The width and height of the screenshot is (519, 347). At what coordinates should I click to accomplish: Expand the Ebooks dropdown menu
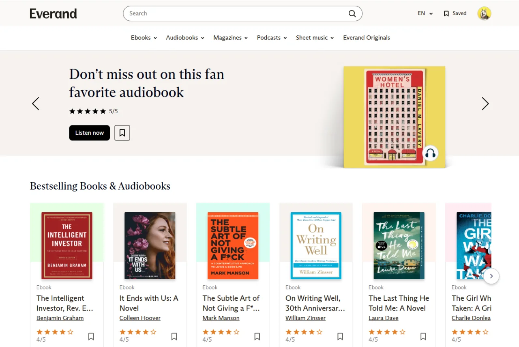(x=144, y=38)
